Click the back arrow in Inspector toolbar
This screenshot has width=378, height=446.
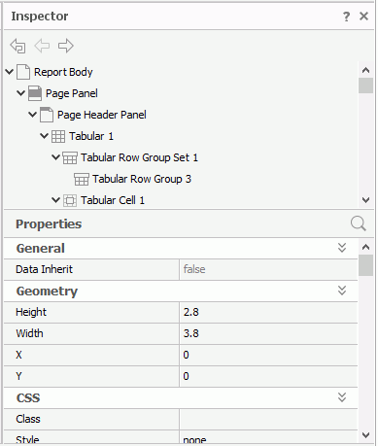point(42,46)
